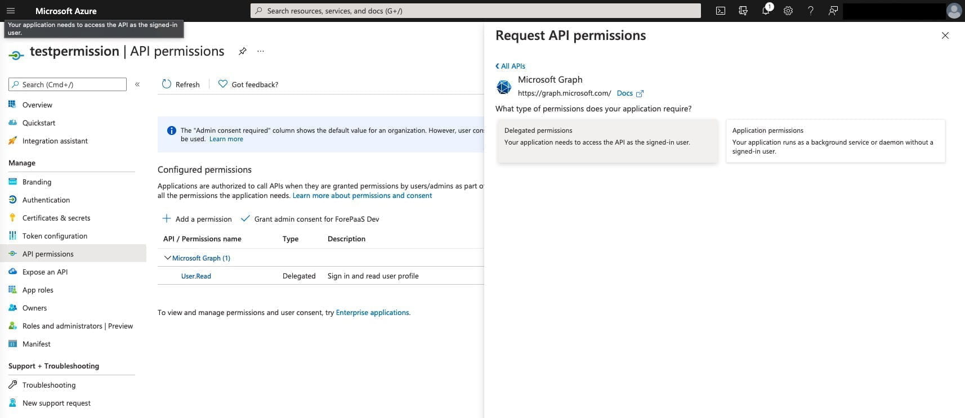Open the user account avatar
The image size is (965, 418).
[954, 11]
